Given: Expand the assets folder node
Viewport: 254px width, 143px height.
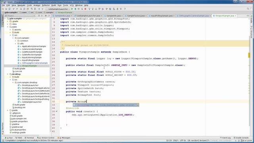Looking at the screenshot, I should coord(10,30).
